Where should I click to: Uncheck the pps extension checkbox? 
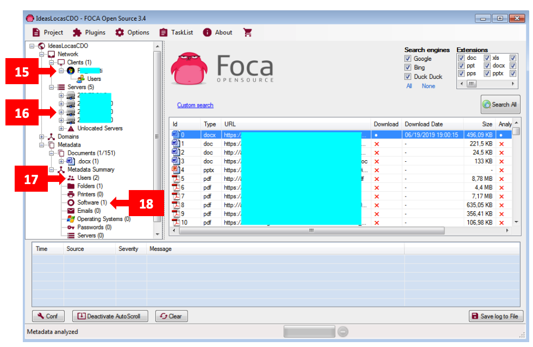461,73
